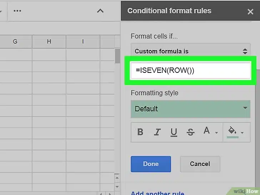Screen dimensions: 260x195
Task: Open the 'Custom formula is' condition dropdown
Action: point(190,51)
